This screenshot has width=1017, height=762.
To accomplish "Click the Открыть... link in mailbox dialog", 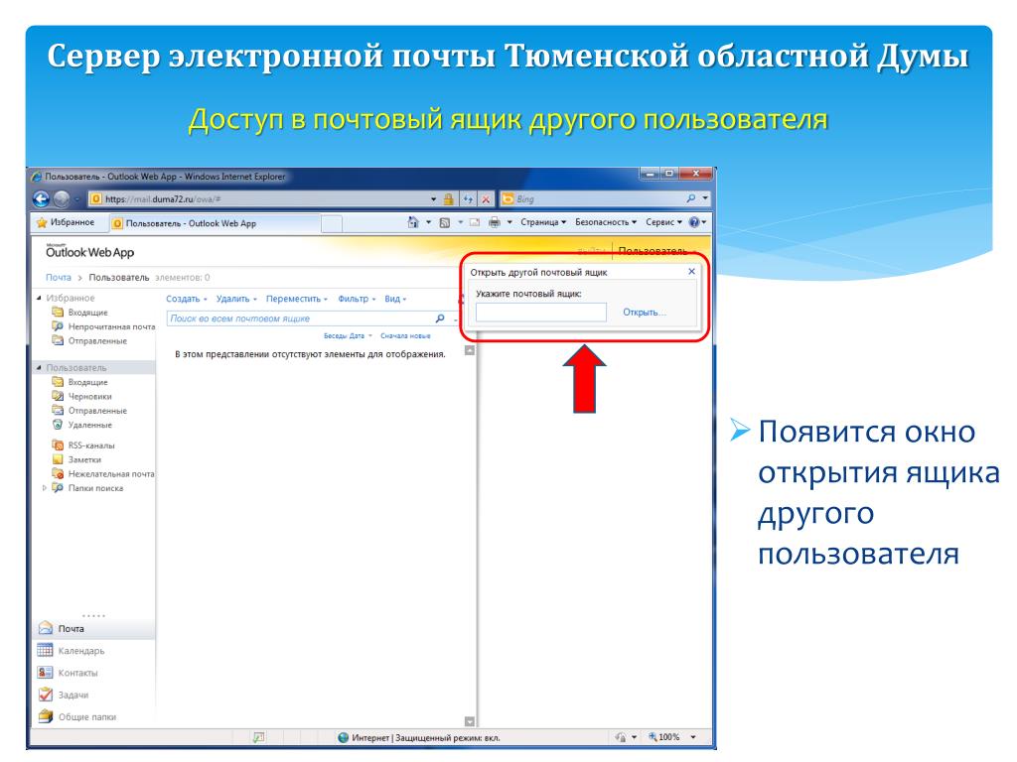I will tap(644, 313).
